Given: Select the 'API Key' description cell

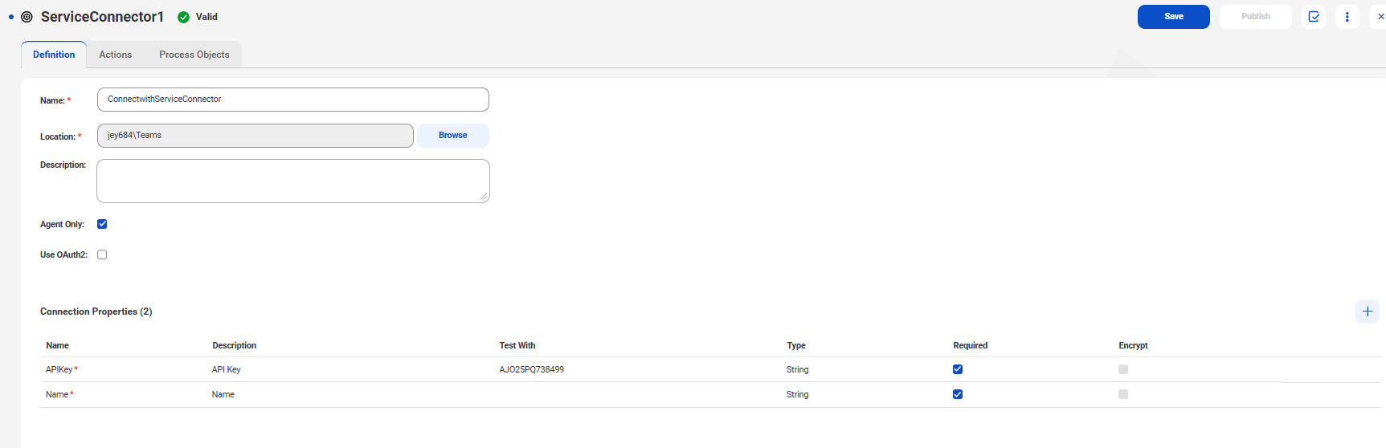Looking at the screenshot, I should [227, 369].
